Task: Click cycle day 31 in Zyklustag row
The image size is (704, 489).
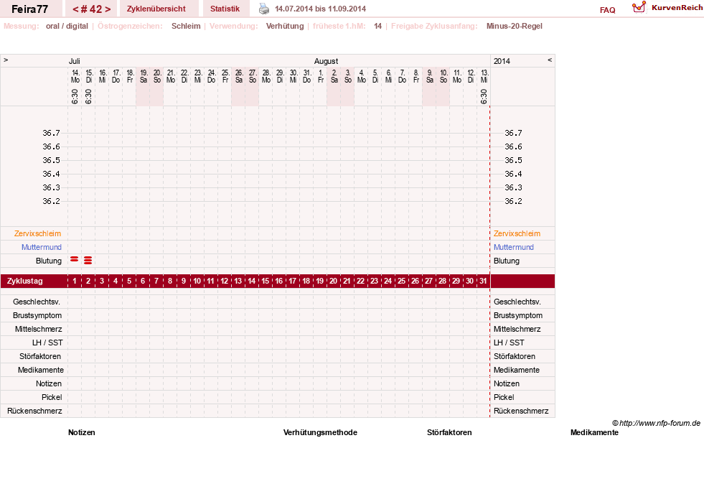Action: tap(483, 281)
